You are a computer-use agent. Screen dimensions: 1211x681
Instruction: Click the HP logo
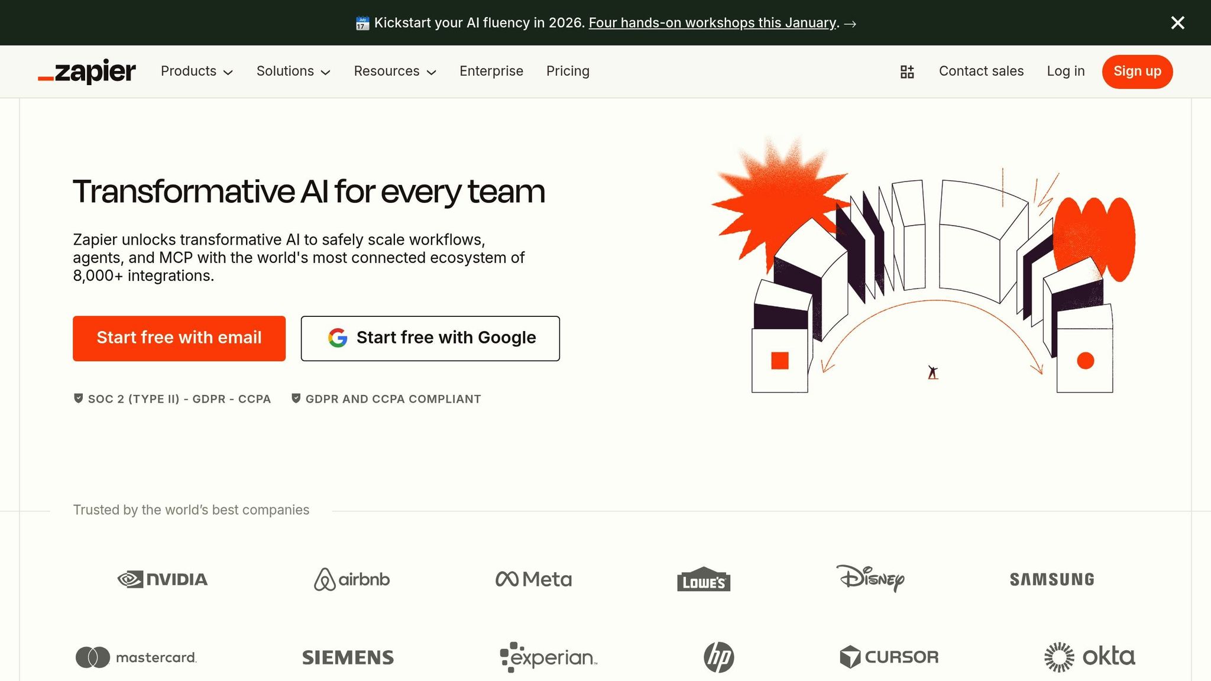click(717, 657)
